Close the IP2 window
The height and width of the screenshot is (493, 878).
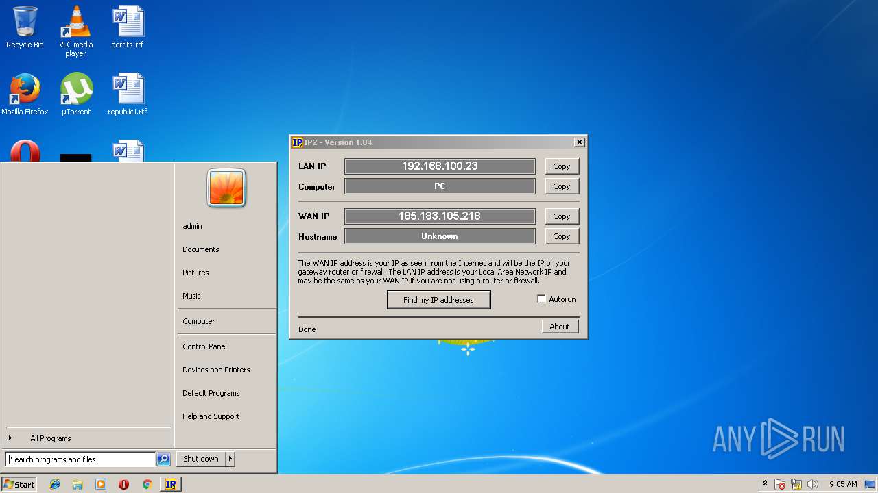(579, 142)
